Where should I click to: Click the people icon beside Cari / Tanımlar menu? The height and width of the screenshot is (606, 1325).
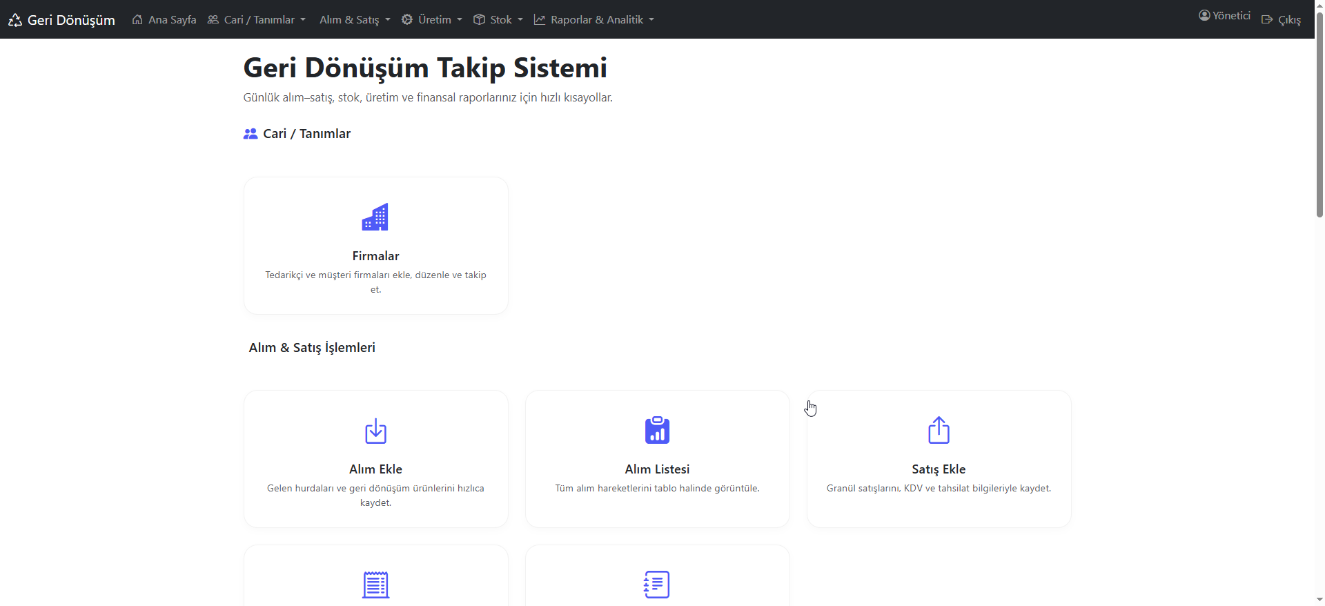coord(213,19)
